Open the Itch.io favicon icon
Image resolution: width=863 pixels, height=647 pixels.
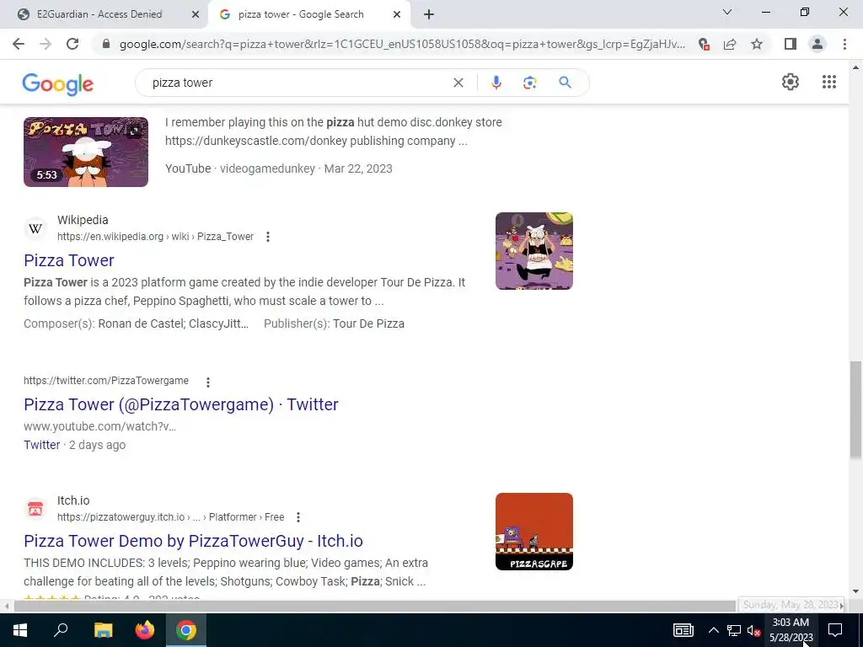(35, 509)
